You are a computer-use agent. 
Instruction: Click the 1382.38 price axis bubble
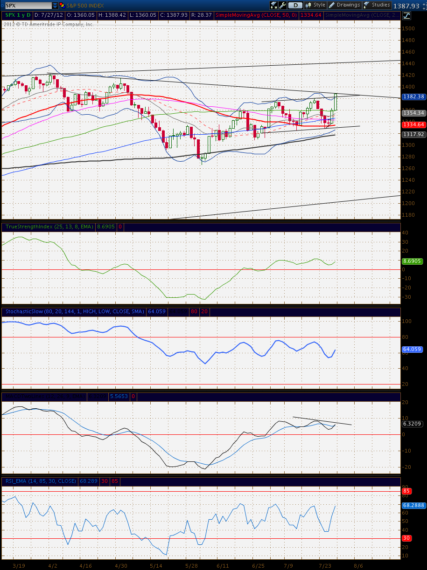[x=413, y=96]
